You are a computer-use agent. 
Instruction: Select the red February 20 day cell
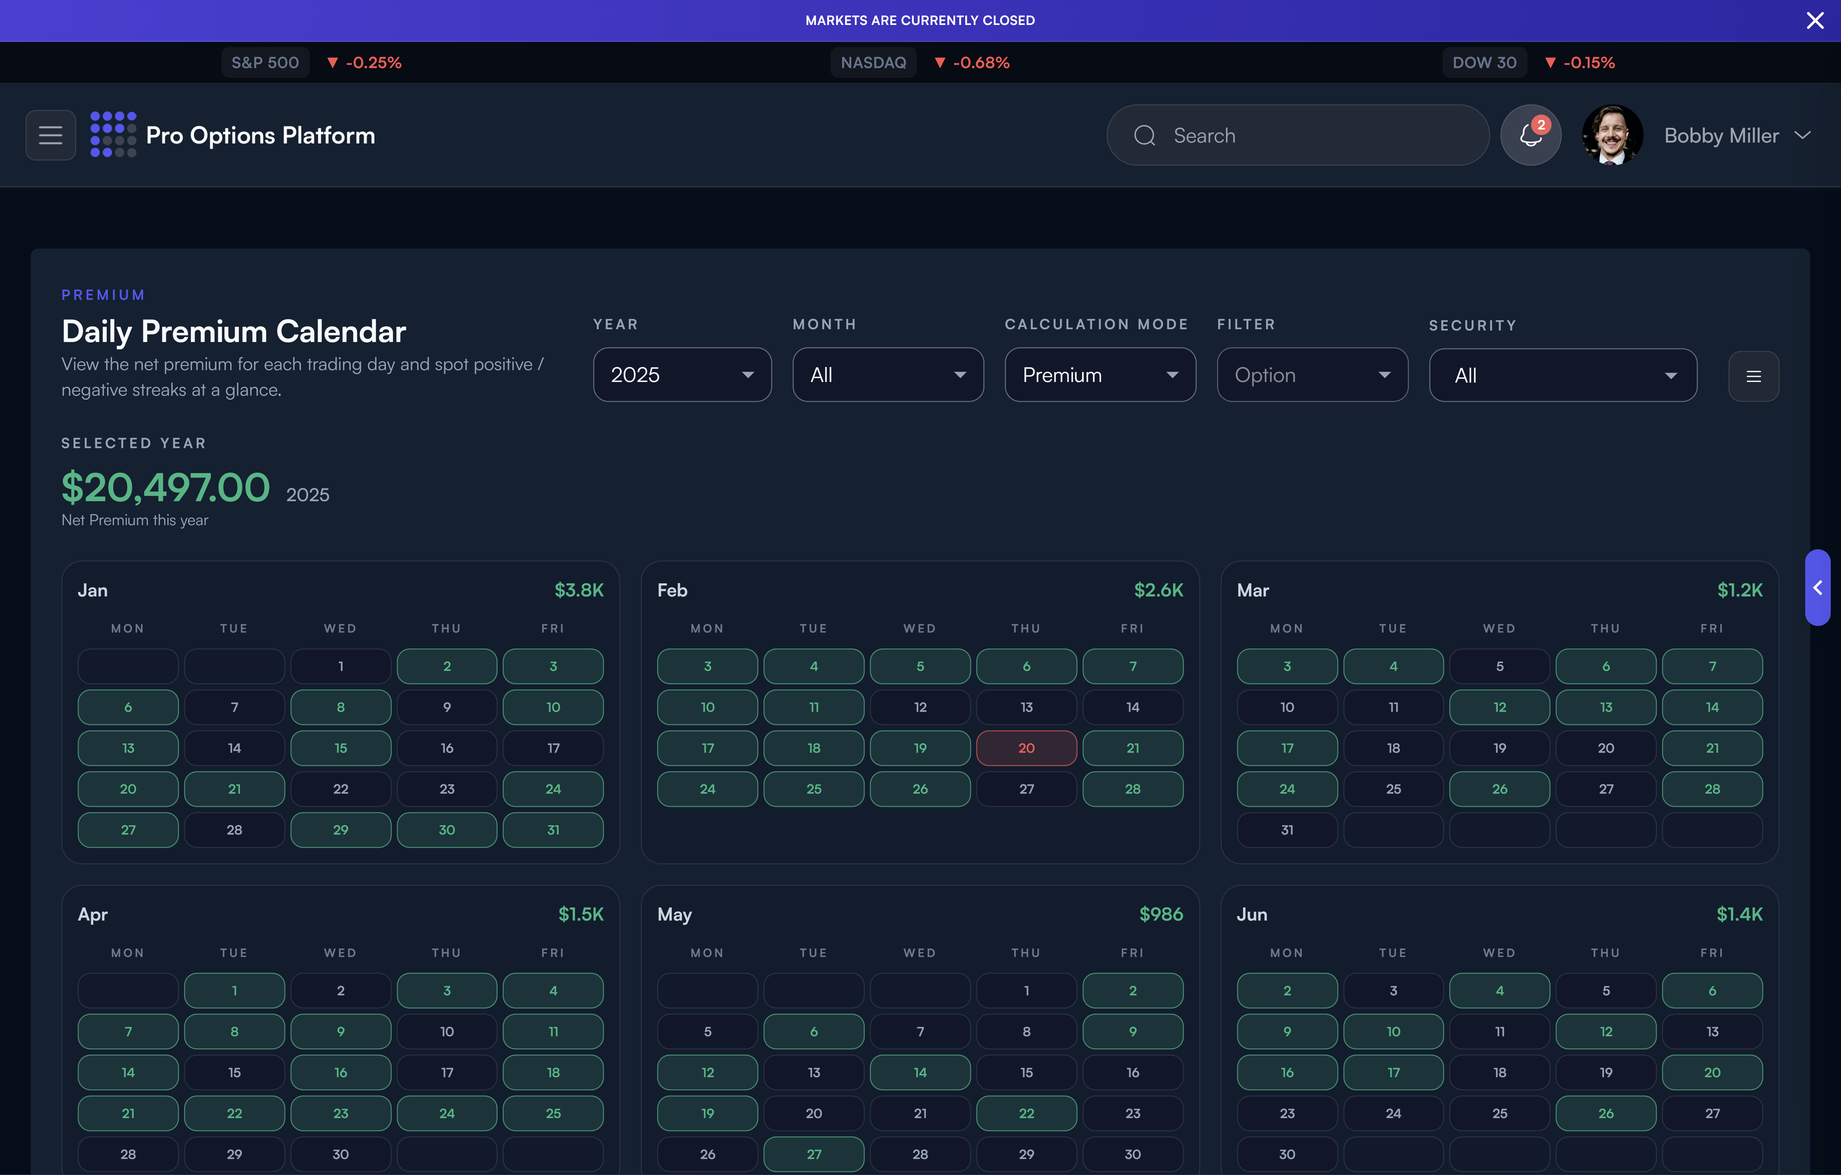click(x=1026, y=748)
